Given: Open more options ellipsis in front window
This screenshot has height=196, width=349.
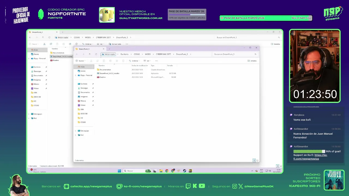Looking at the screenshot, I should click(156, 61).
